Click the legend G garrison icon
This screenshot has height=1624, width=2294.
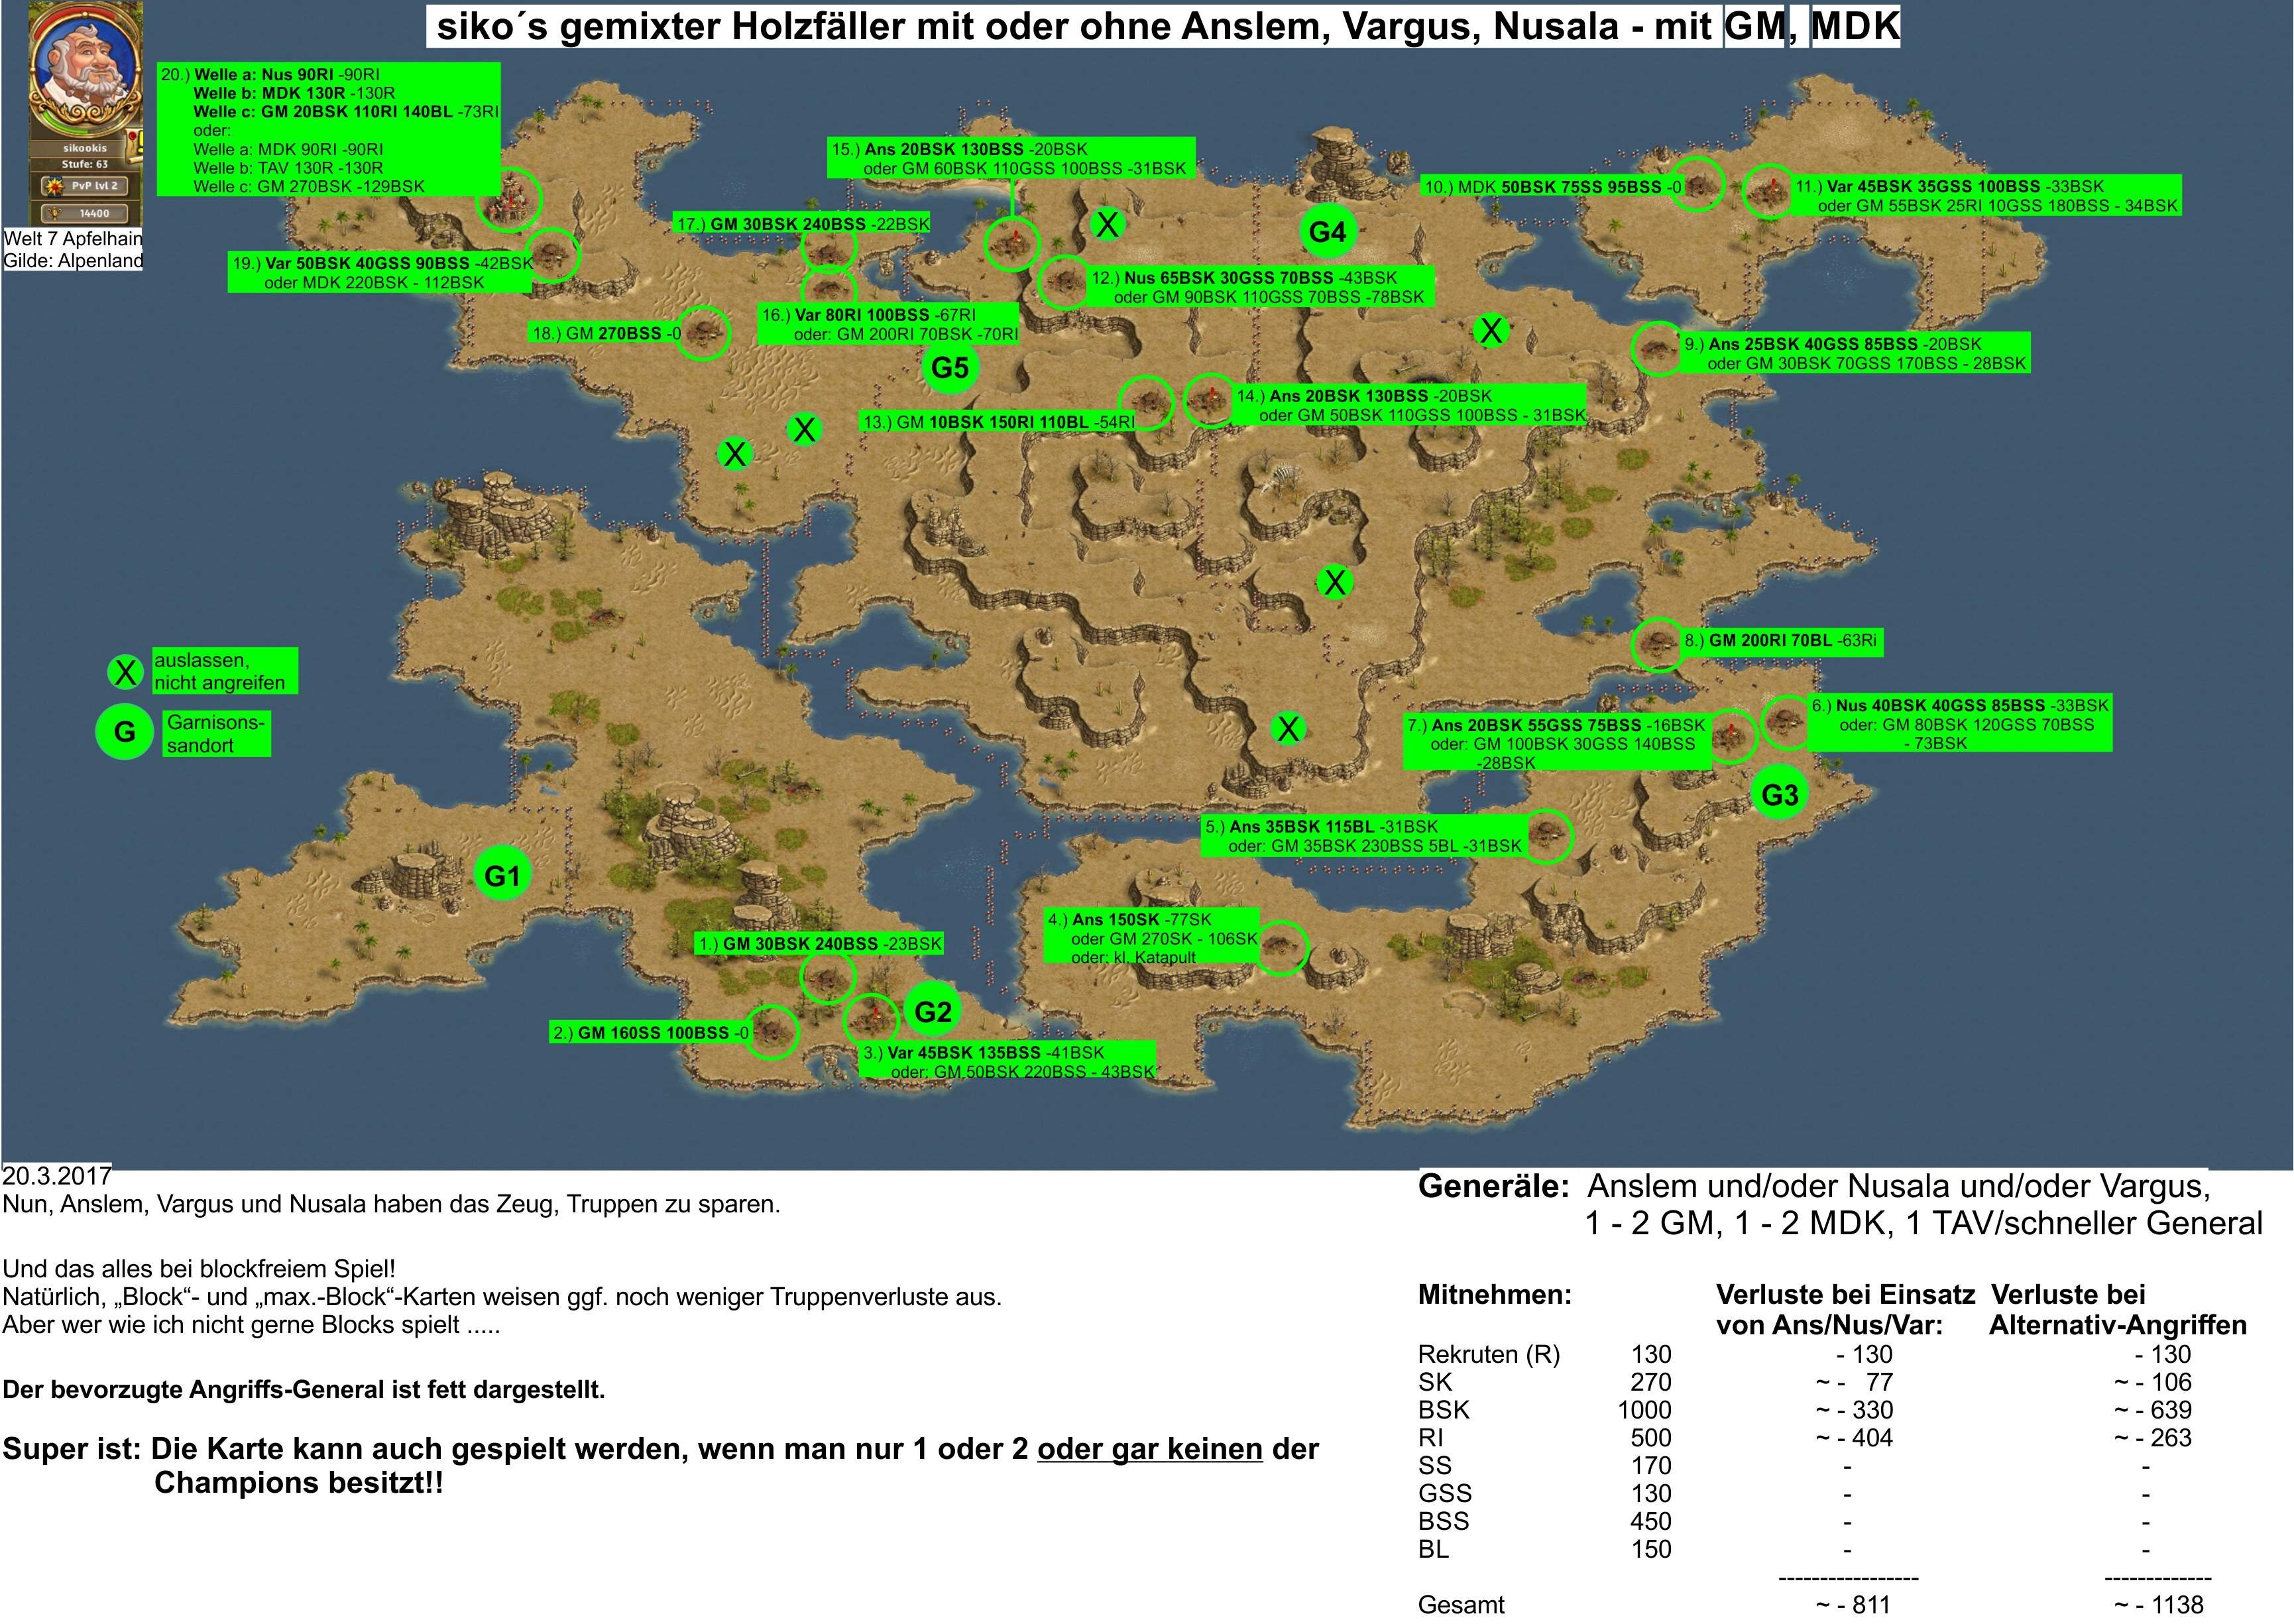(124, 732)
